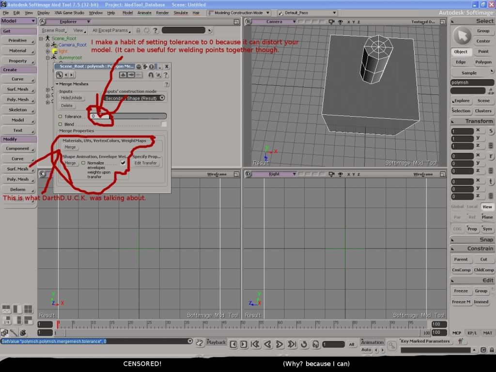
Task: Click play backward button
Action: 267,344
